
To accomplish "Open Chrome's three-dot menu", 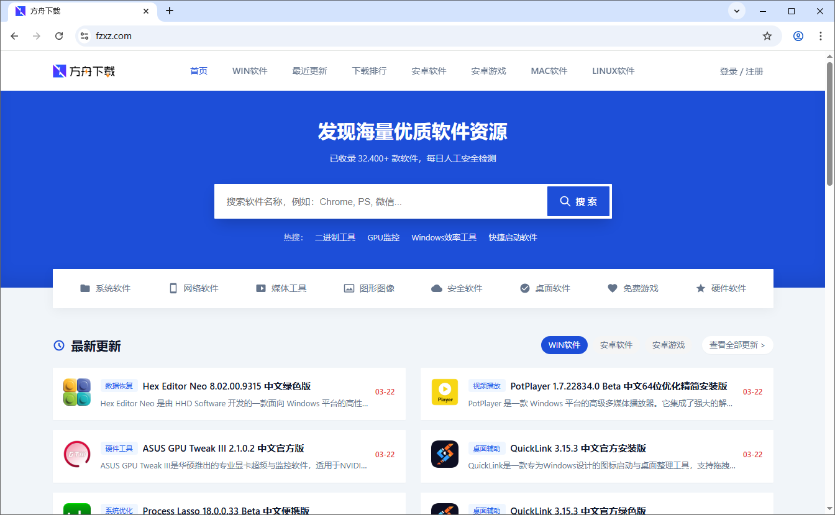I will click(821, 36).
